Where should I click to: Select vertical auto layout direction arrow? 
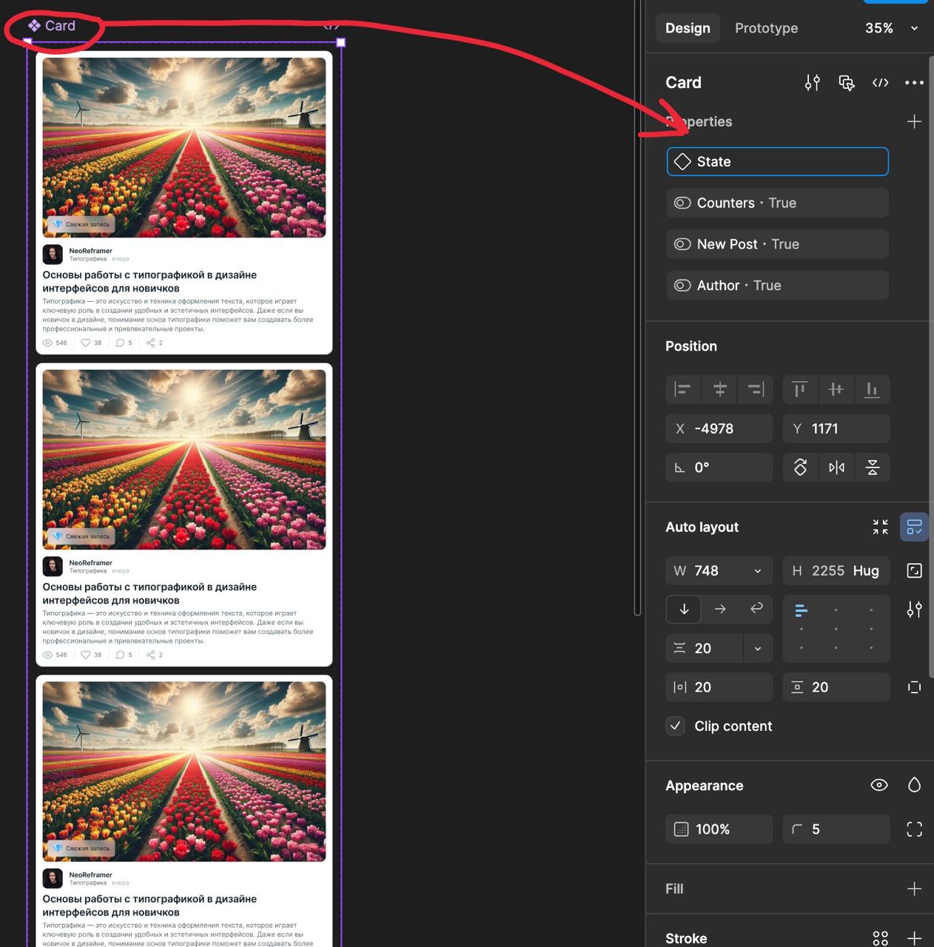(684, 609)
